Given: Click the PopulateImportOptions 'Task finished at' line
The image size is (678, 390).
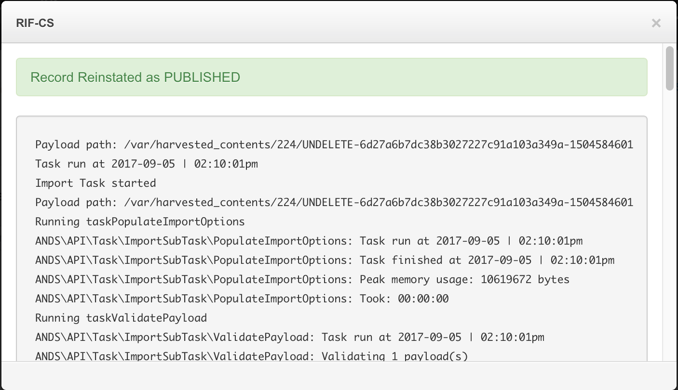Looking at the screenshot, I should click(325, 260).
